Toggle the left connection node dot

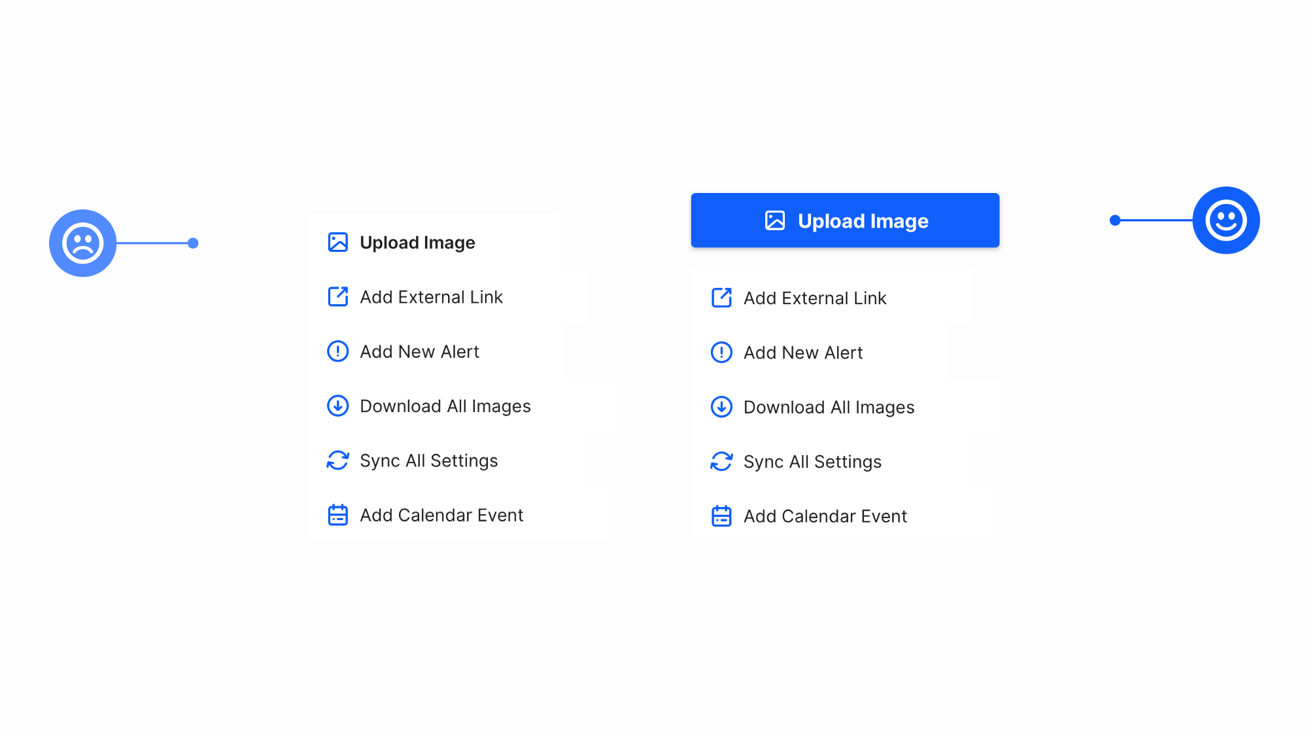tap(192, 243)
